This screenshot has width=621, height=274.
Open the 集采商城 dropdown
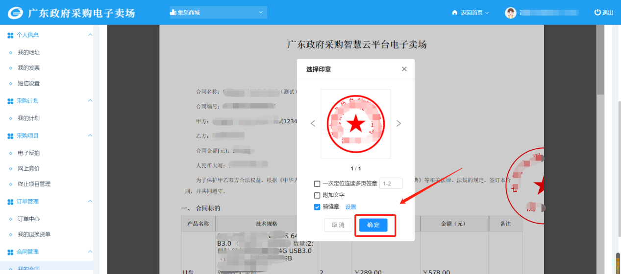(x=218, y=12)
